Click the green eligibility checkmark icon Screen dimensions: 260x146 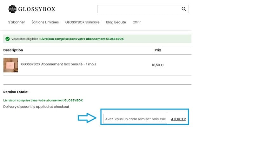[x=7, y=39]
